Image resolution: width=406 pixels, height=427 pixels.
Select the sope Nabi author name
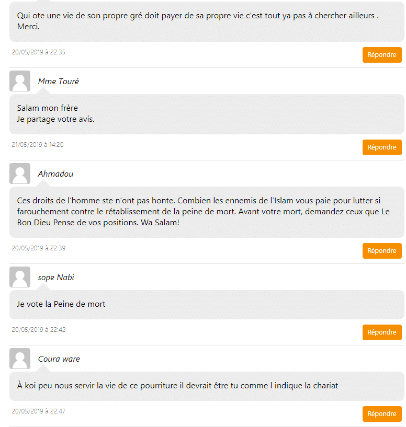point(56,278)
